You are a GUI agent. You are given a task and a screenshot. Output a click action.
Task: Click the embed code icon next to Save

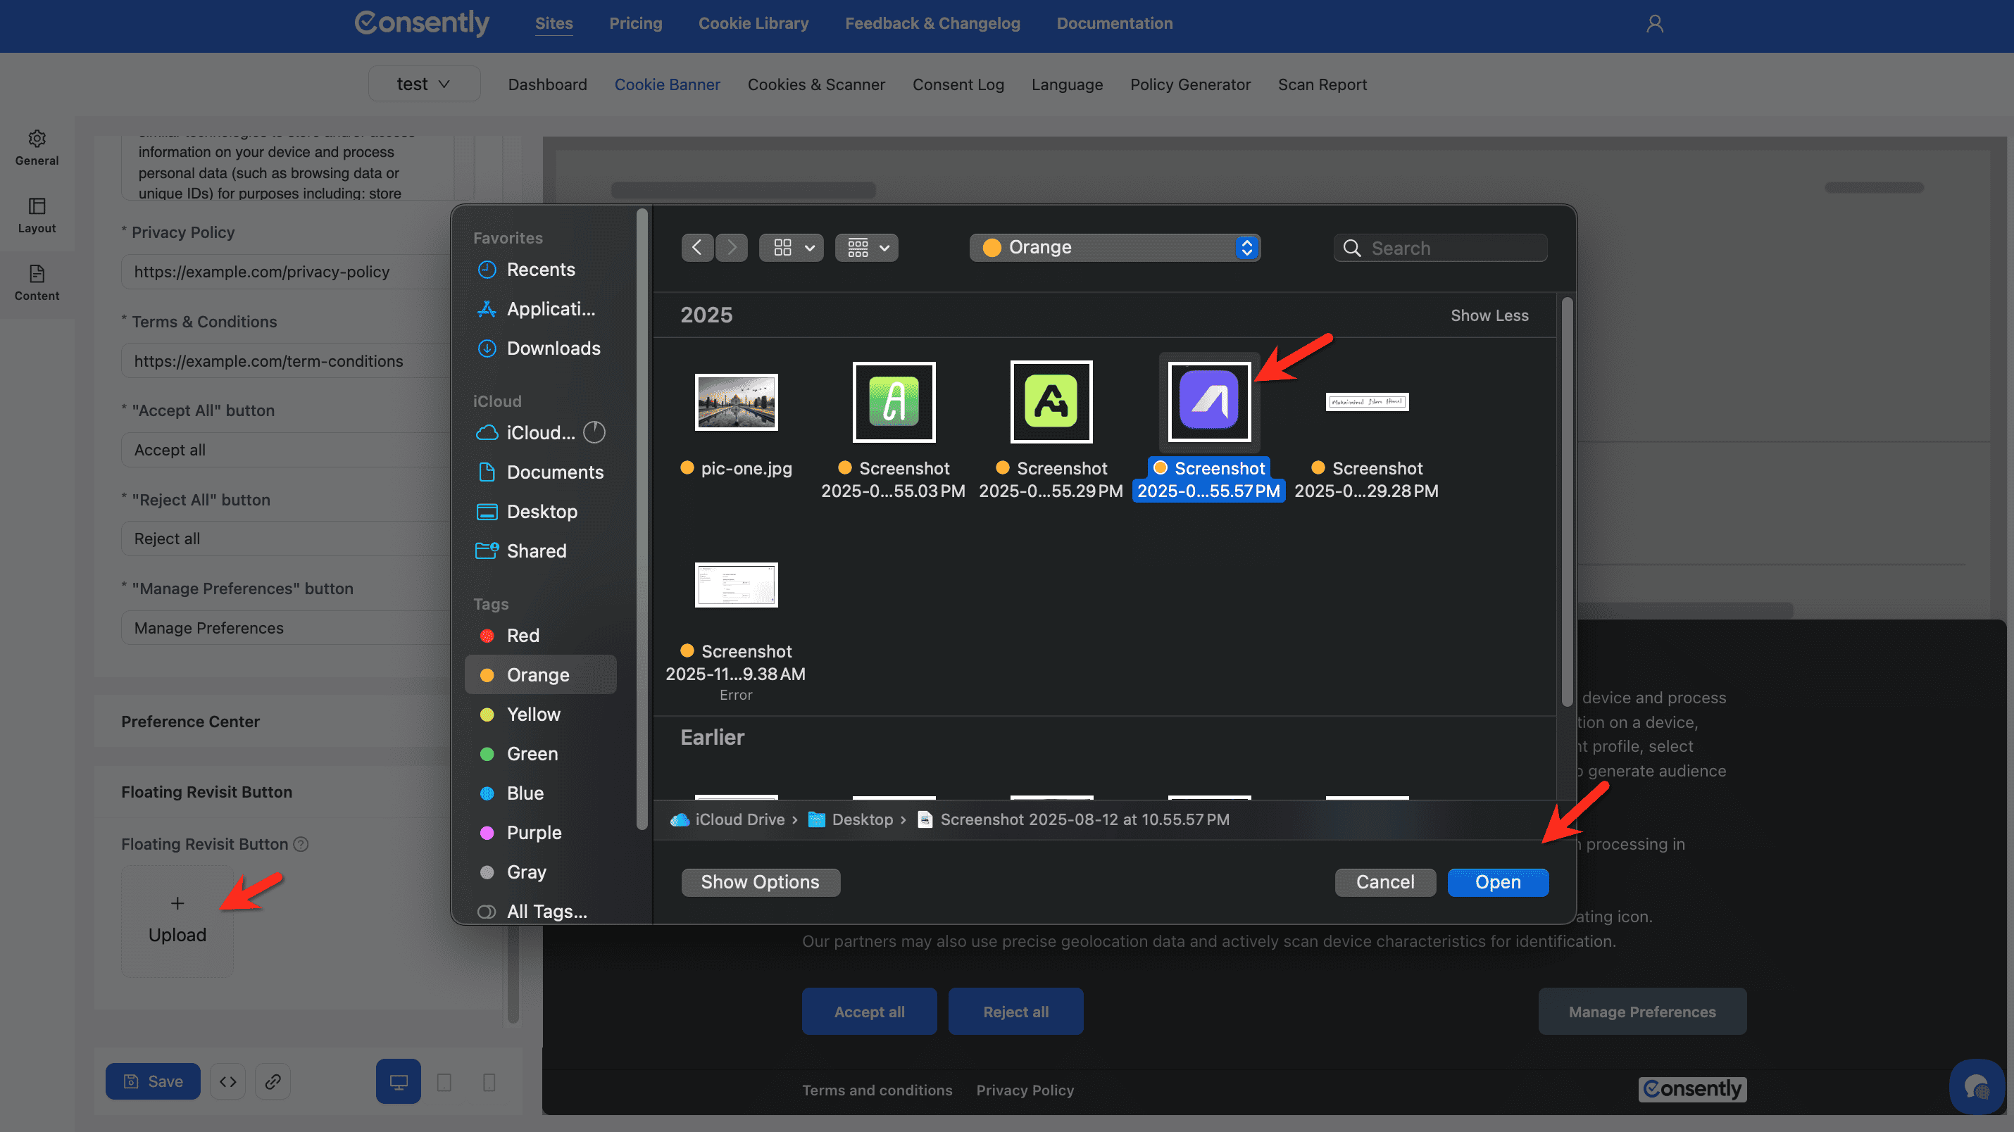pyautogui.click(x=227, y=1081)
